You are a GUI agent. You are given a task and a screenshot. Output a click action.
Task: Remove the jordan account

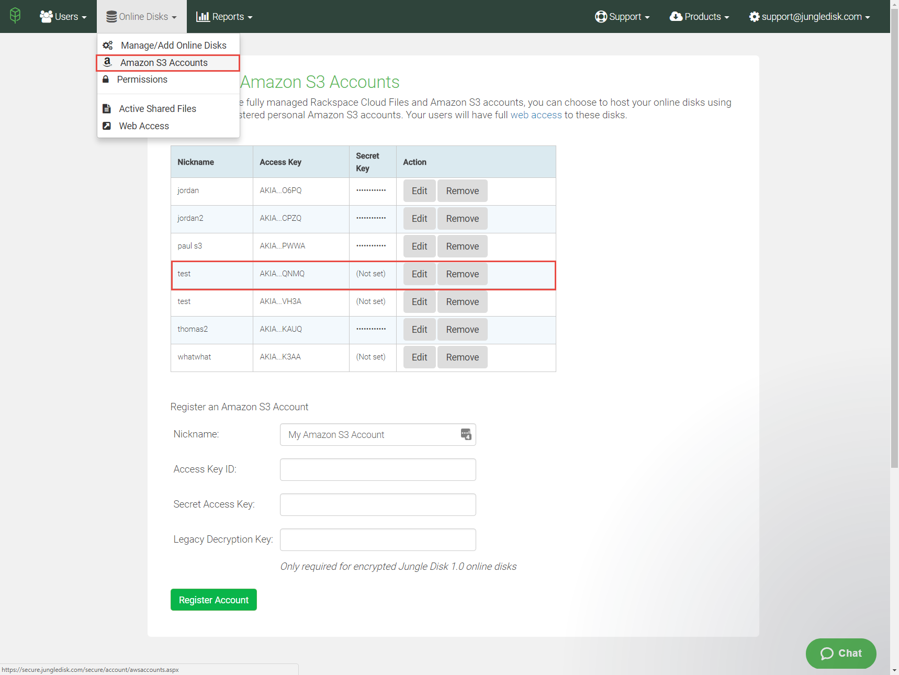463,191
